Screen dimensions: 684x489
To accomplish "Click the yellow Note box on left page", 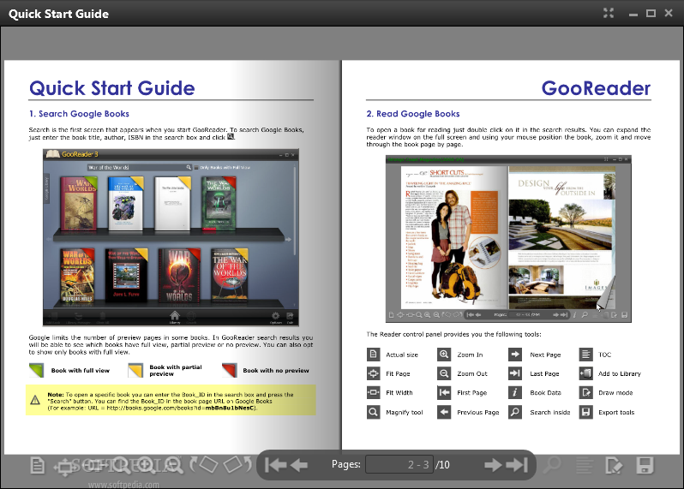I will click(x=171, y=400).
